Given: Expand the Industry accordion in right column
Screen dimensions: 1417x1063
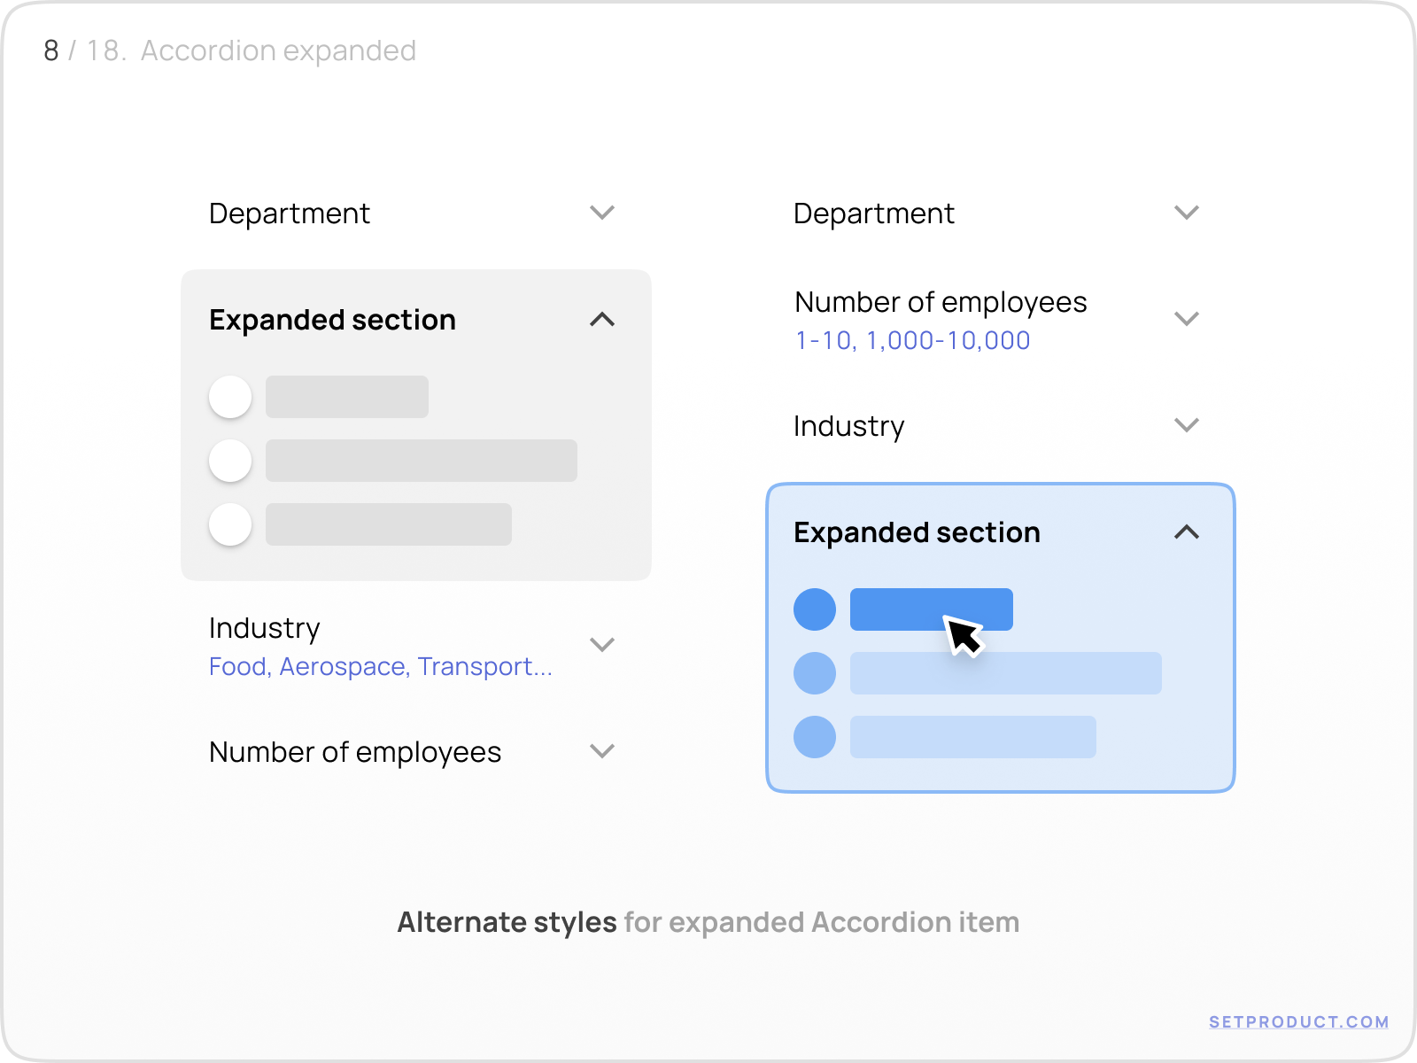Looking at the screenshot, I should [850, 426].
